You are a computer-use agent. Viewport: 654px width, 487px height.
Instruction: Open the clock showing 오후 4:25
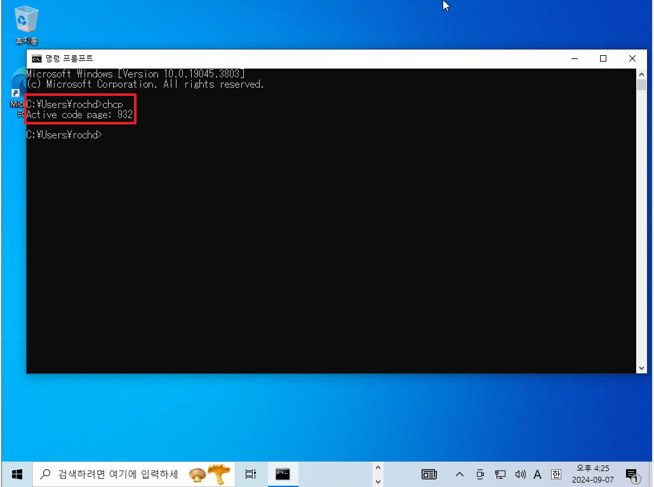click(x=592, y=474)
